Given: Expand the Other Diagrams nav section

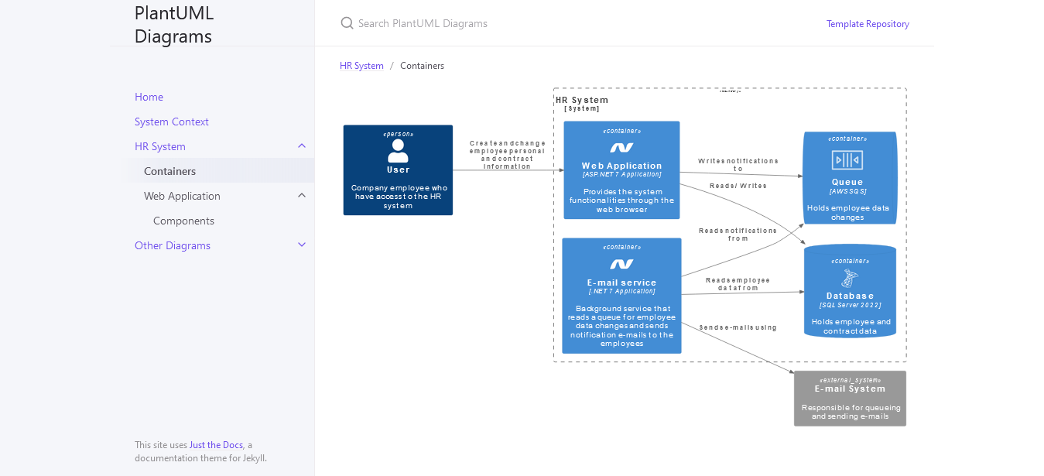Looking at the screenshot, I should click(x=302, y=245).
